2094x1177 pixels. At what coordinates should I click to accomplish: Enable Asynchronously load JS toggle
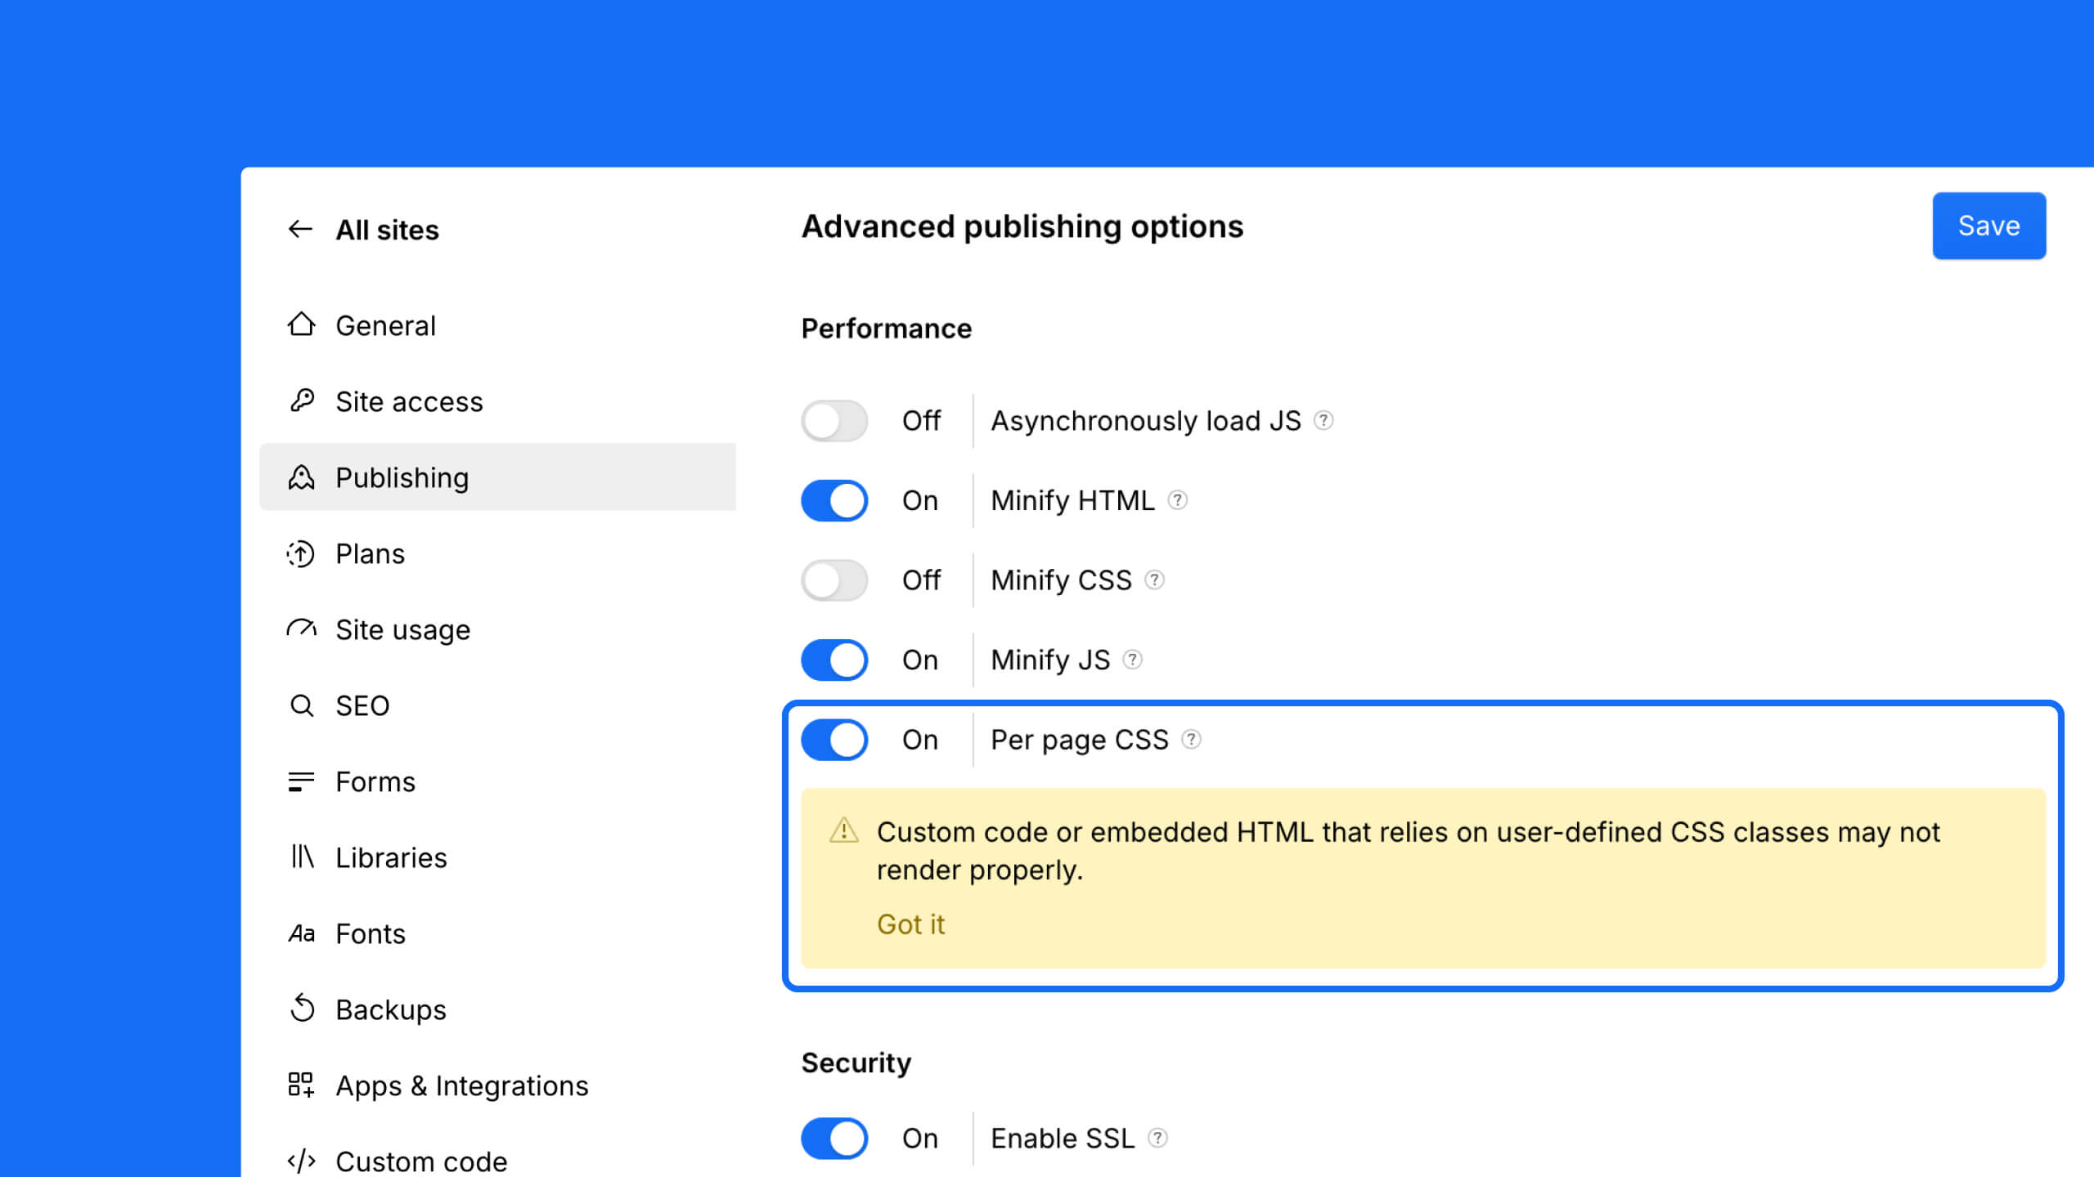834,421
